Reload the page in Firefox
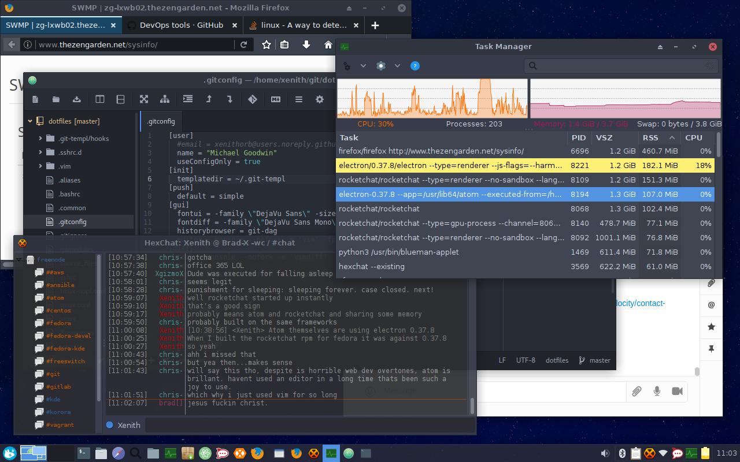Image resolution: width=740 pixels, height=462 pixels. (244, 44)
